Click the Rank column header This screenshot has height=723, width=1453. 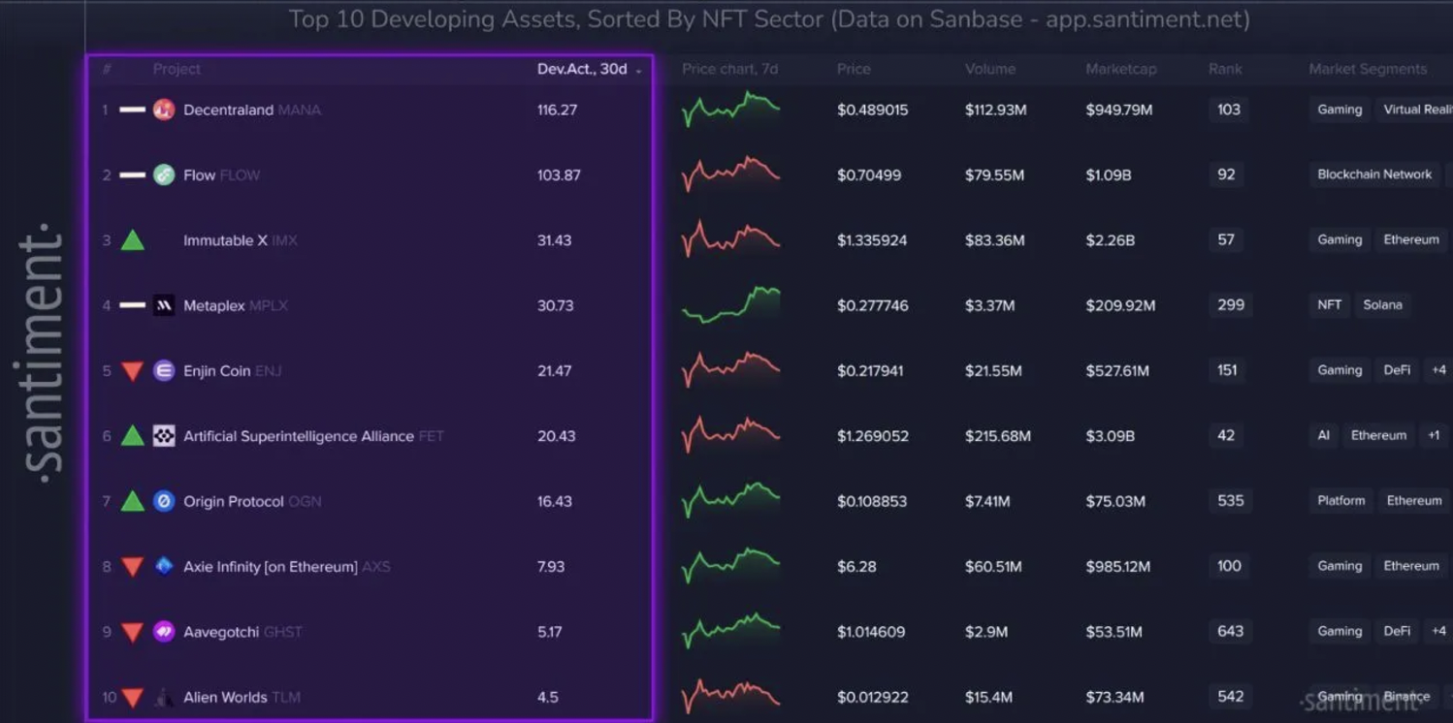tap(1225, 69)
